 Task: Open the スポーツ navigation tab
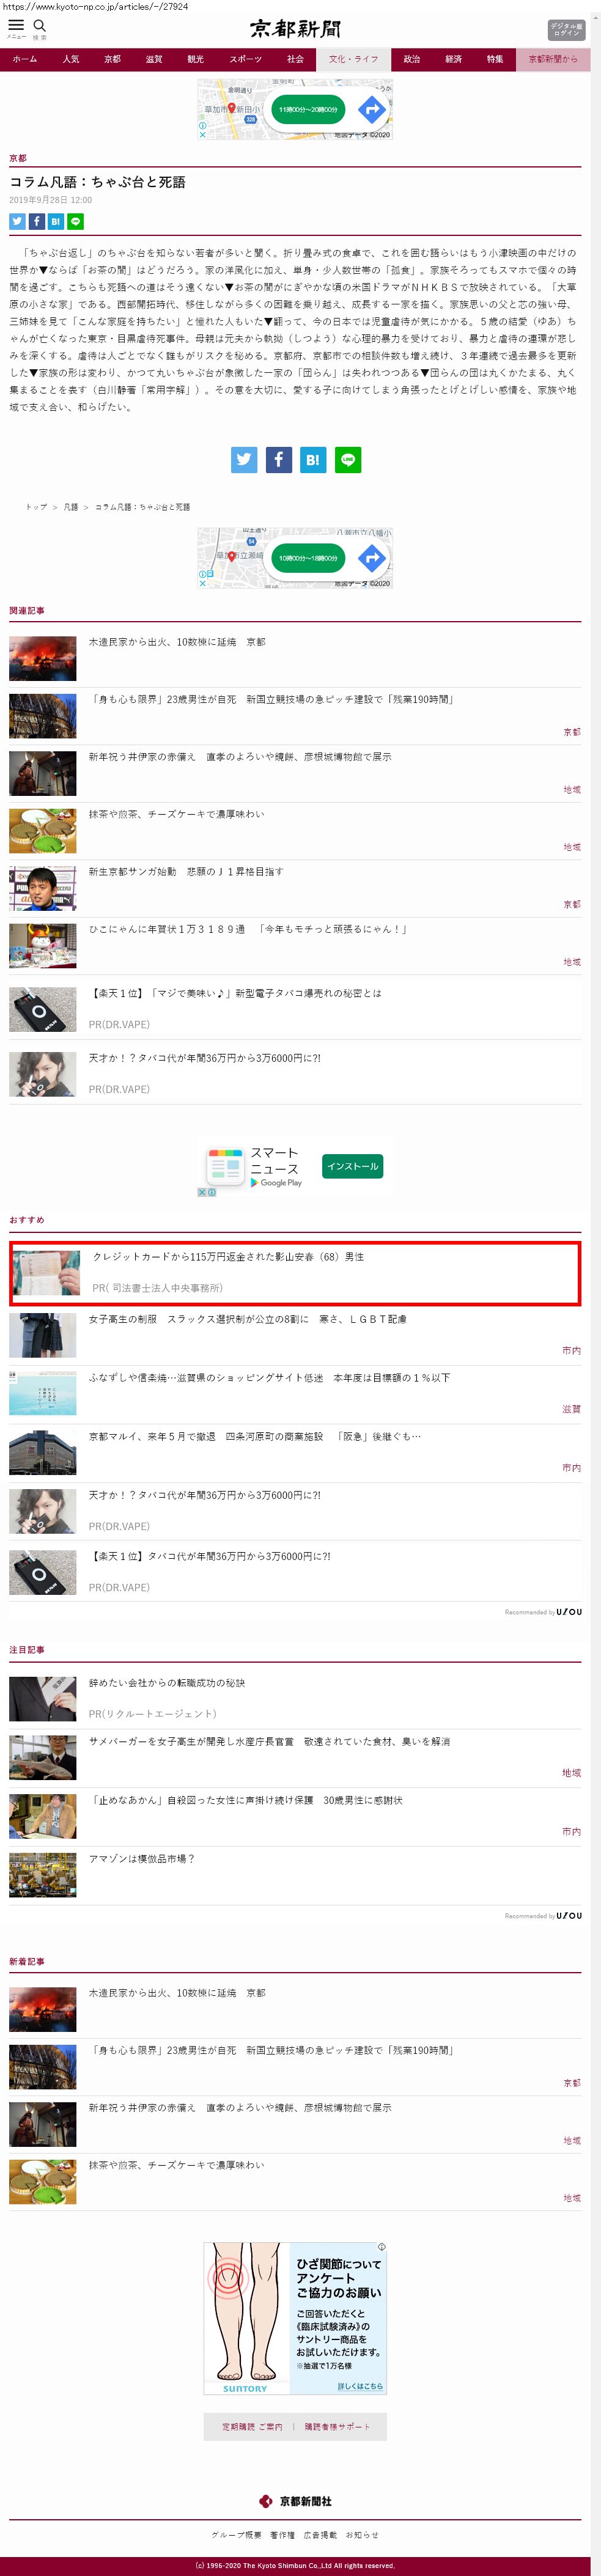coord(245,59)
